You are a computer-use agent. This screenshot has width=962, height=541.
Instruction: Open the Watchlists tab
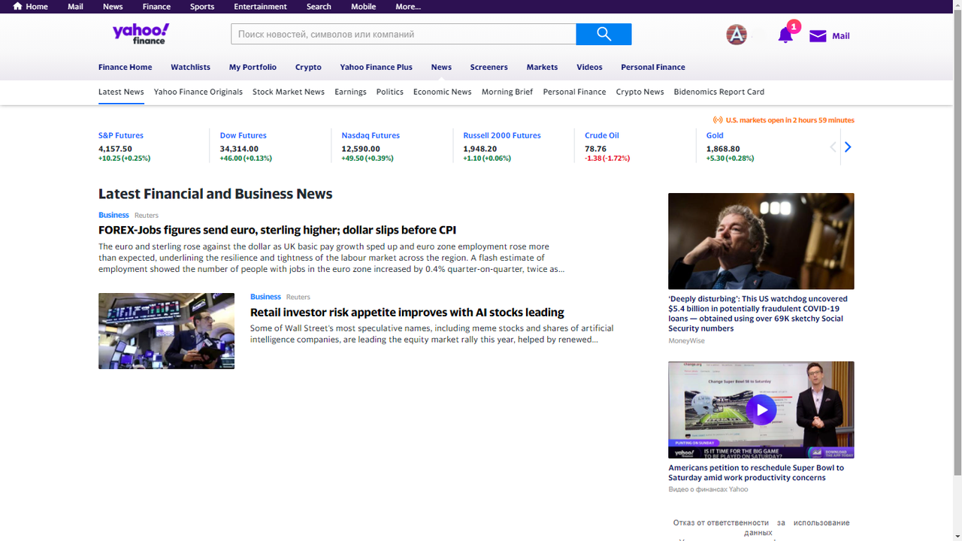click(190, 67)
